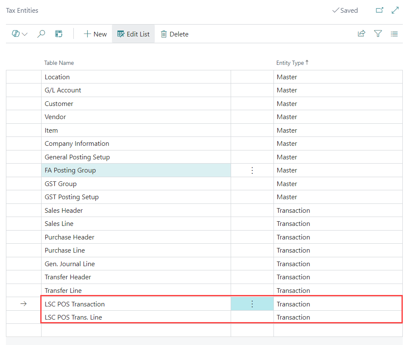
Task: Click the search magnifier icon
Action: pyautogui.click(x=41, y=34)
